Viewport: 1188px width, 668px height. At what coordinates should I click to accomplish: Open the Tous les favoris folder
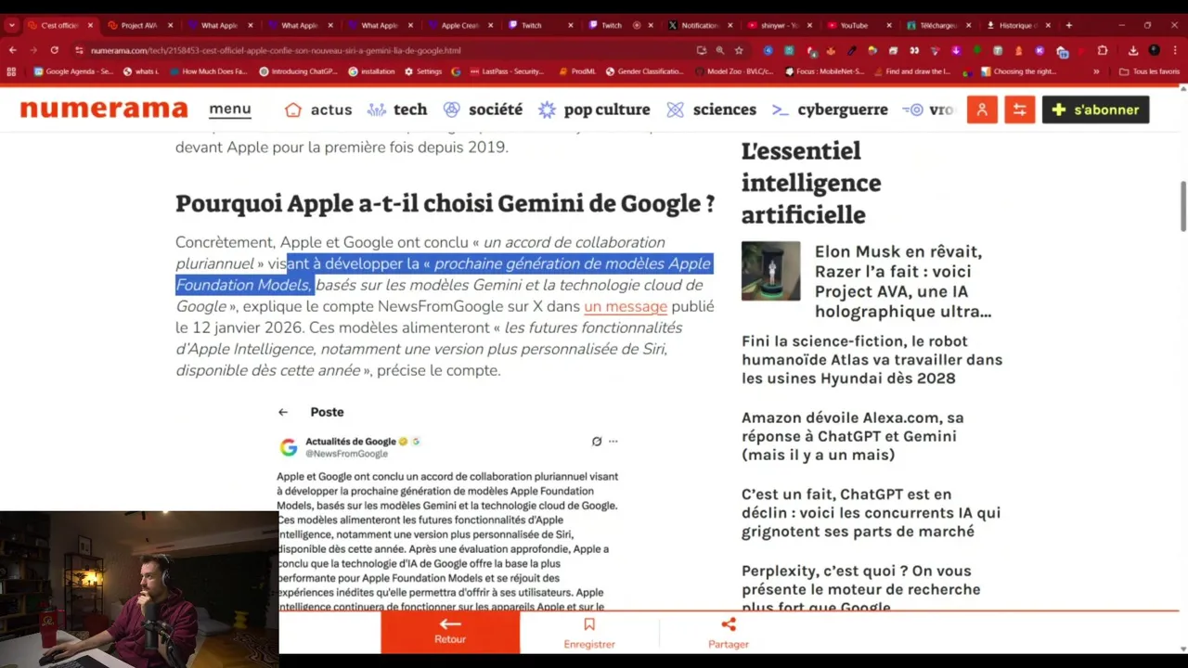point(1149,71)
